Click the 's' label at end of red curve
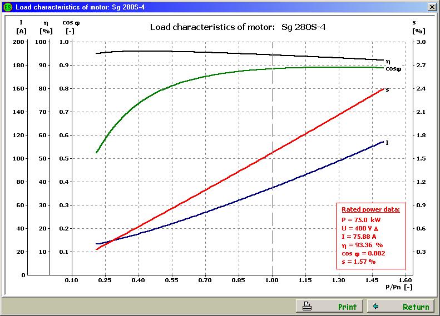 [x=387, y=90]
